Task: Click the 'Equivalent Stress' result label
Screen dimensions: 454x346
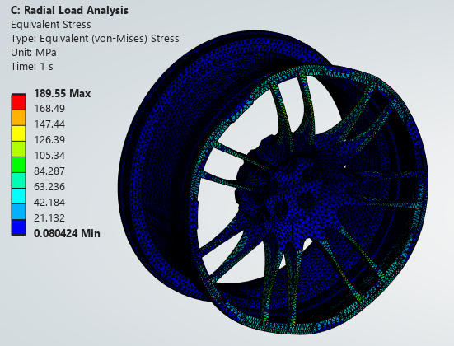Action: (51, 25)
